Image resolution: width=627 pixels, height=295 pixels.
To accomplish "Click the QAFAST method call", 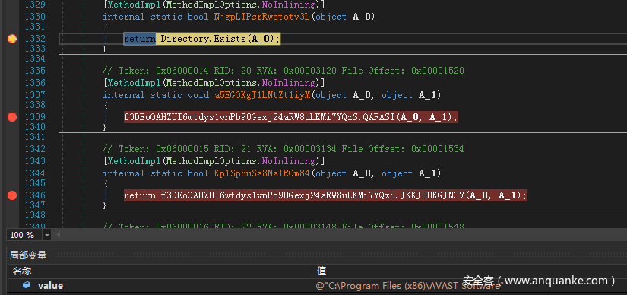I will pyautogui.click(x=379, y=117).
